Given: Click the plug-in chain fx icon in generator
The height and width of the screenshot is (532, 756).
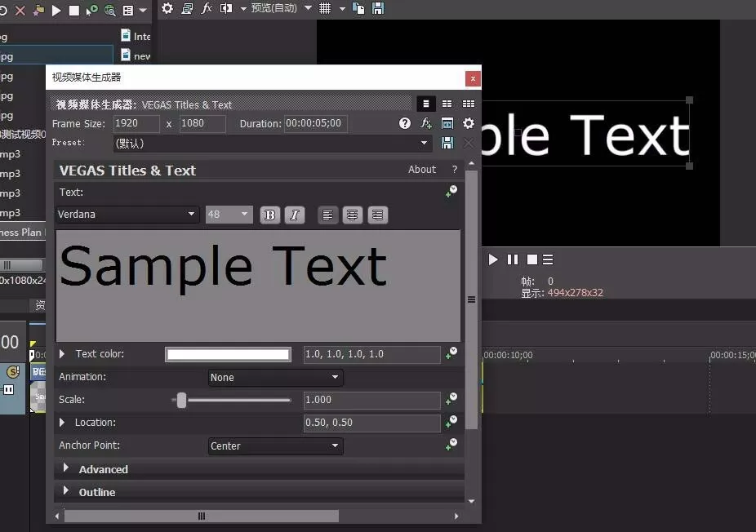Looking at the screenshot, I should click(x=425, y=123).
